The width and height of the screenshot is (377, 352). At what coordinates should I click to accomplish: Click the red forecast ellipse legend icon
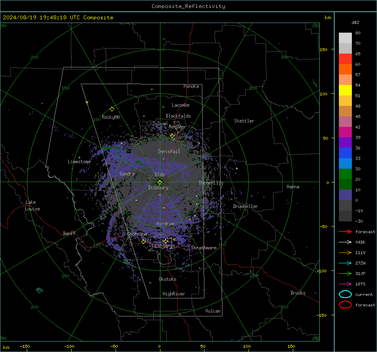(x=345, y=305)
